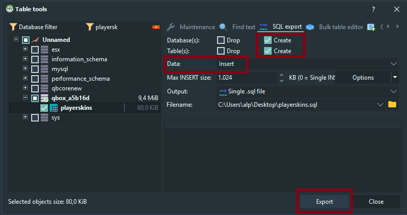Screen dimensions: 407x215
Task: Toggle Database(s) Drop checkbox
Action: pos(221,40)
